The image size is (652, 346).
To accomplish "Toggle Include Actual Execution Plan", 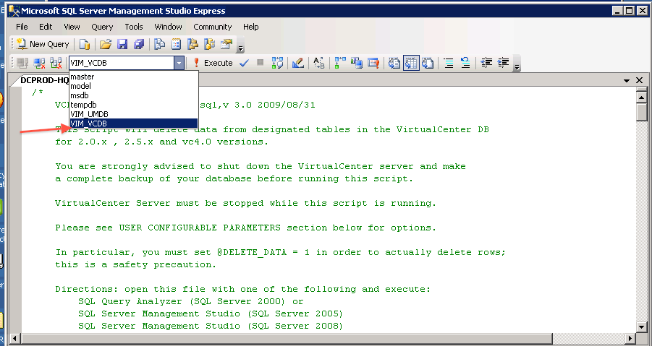I will [x=340, y=63].
